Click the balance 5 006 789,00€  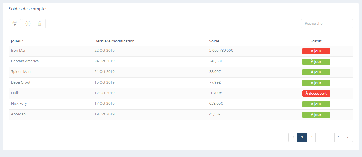pyautogui.click(x=221, y=51)
